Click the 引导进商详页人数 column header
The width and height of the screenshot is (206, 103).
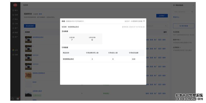pyautogui.click(x=92, y=53)
